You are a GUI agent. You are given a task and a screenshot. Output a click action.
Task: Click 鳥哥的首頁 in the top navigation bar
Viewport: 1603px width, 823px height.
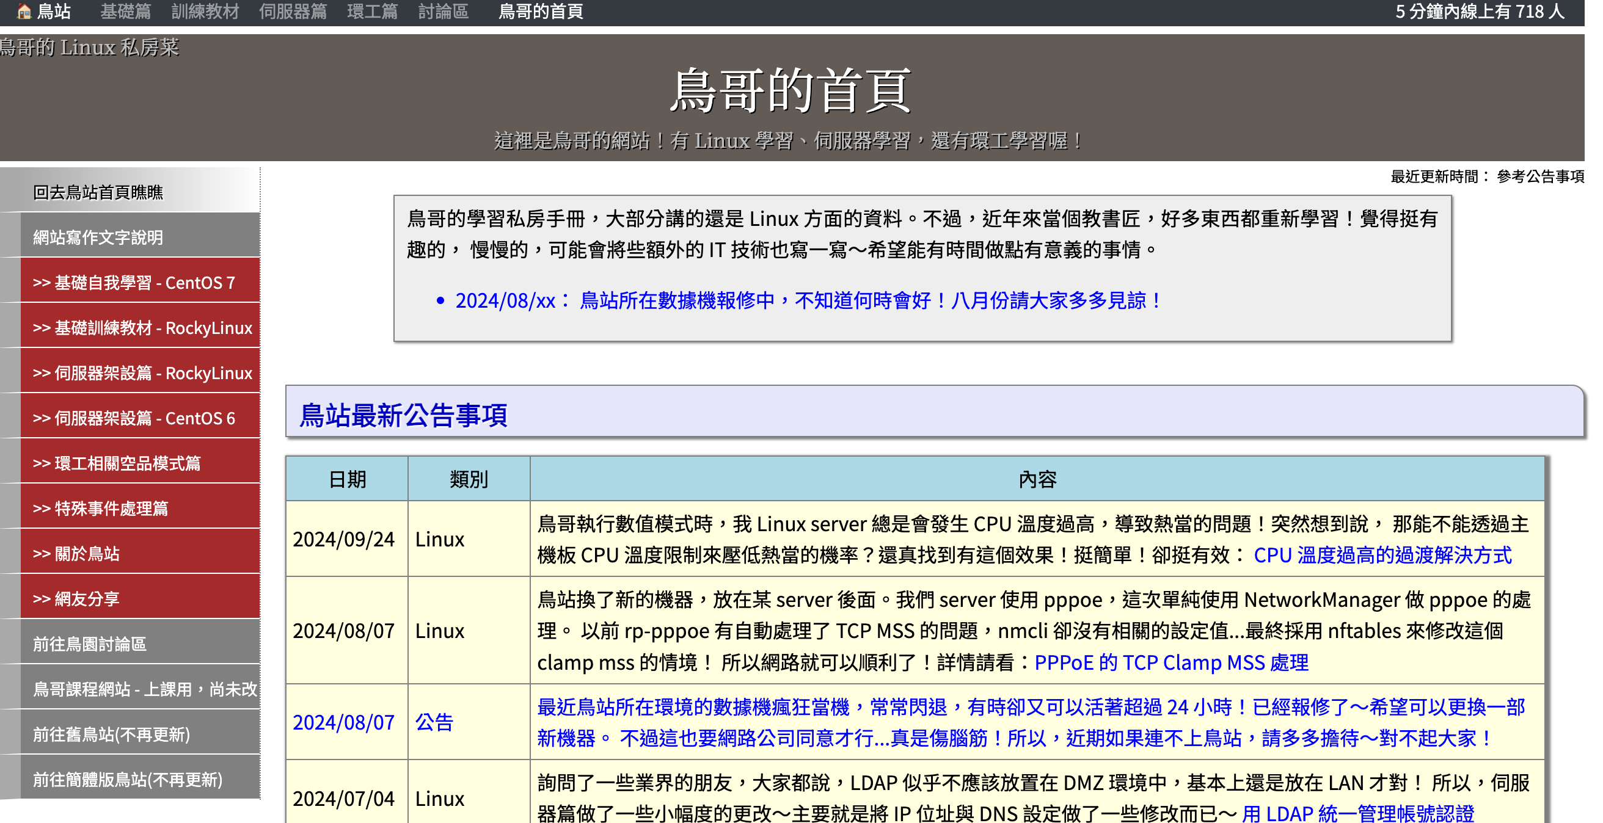[x=540, y=12]
